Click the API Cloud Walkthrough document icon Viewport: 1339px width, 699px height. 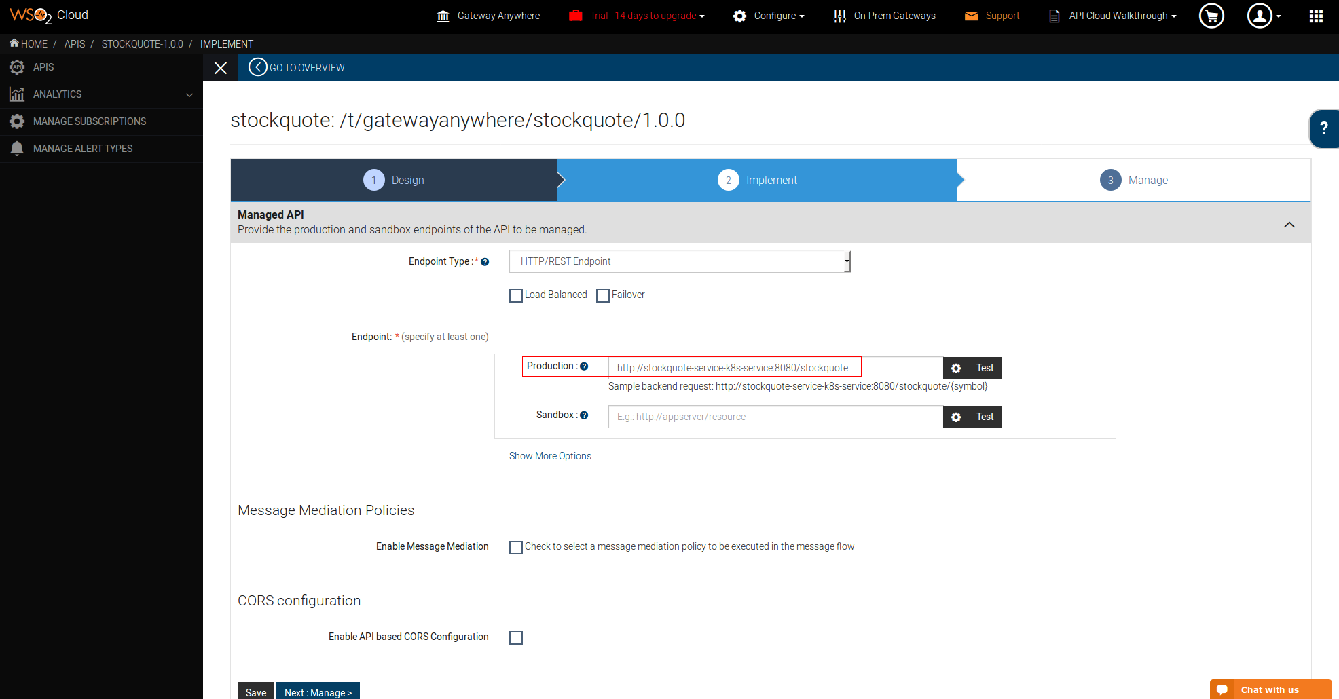pyautogui.click(x=1054, y=16)
